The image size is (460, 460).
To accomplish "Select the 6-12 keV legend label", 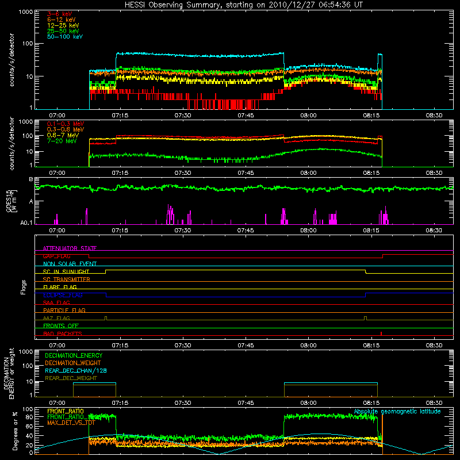I will point(62,20).
